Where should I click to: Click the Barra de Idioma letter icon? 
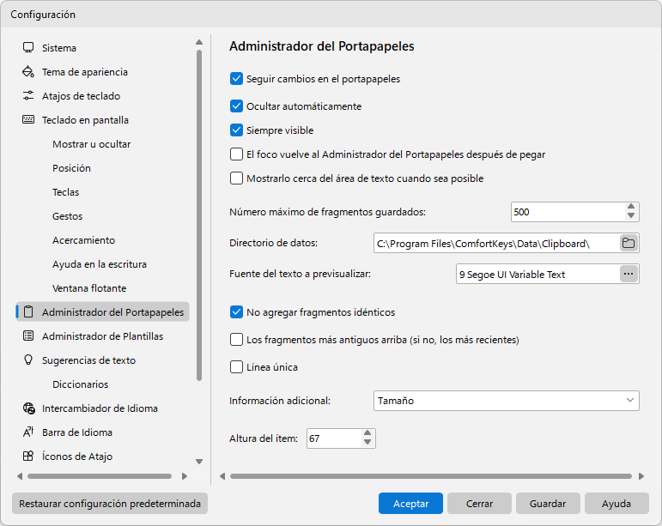pos(28,432)
